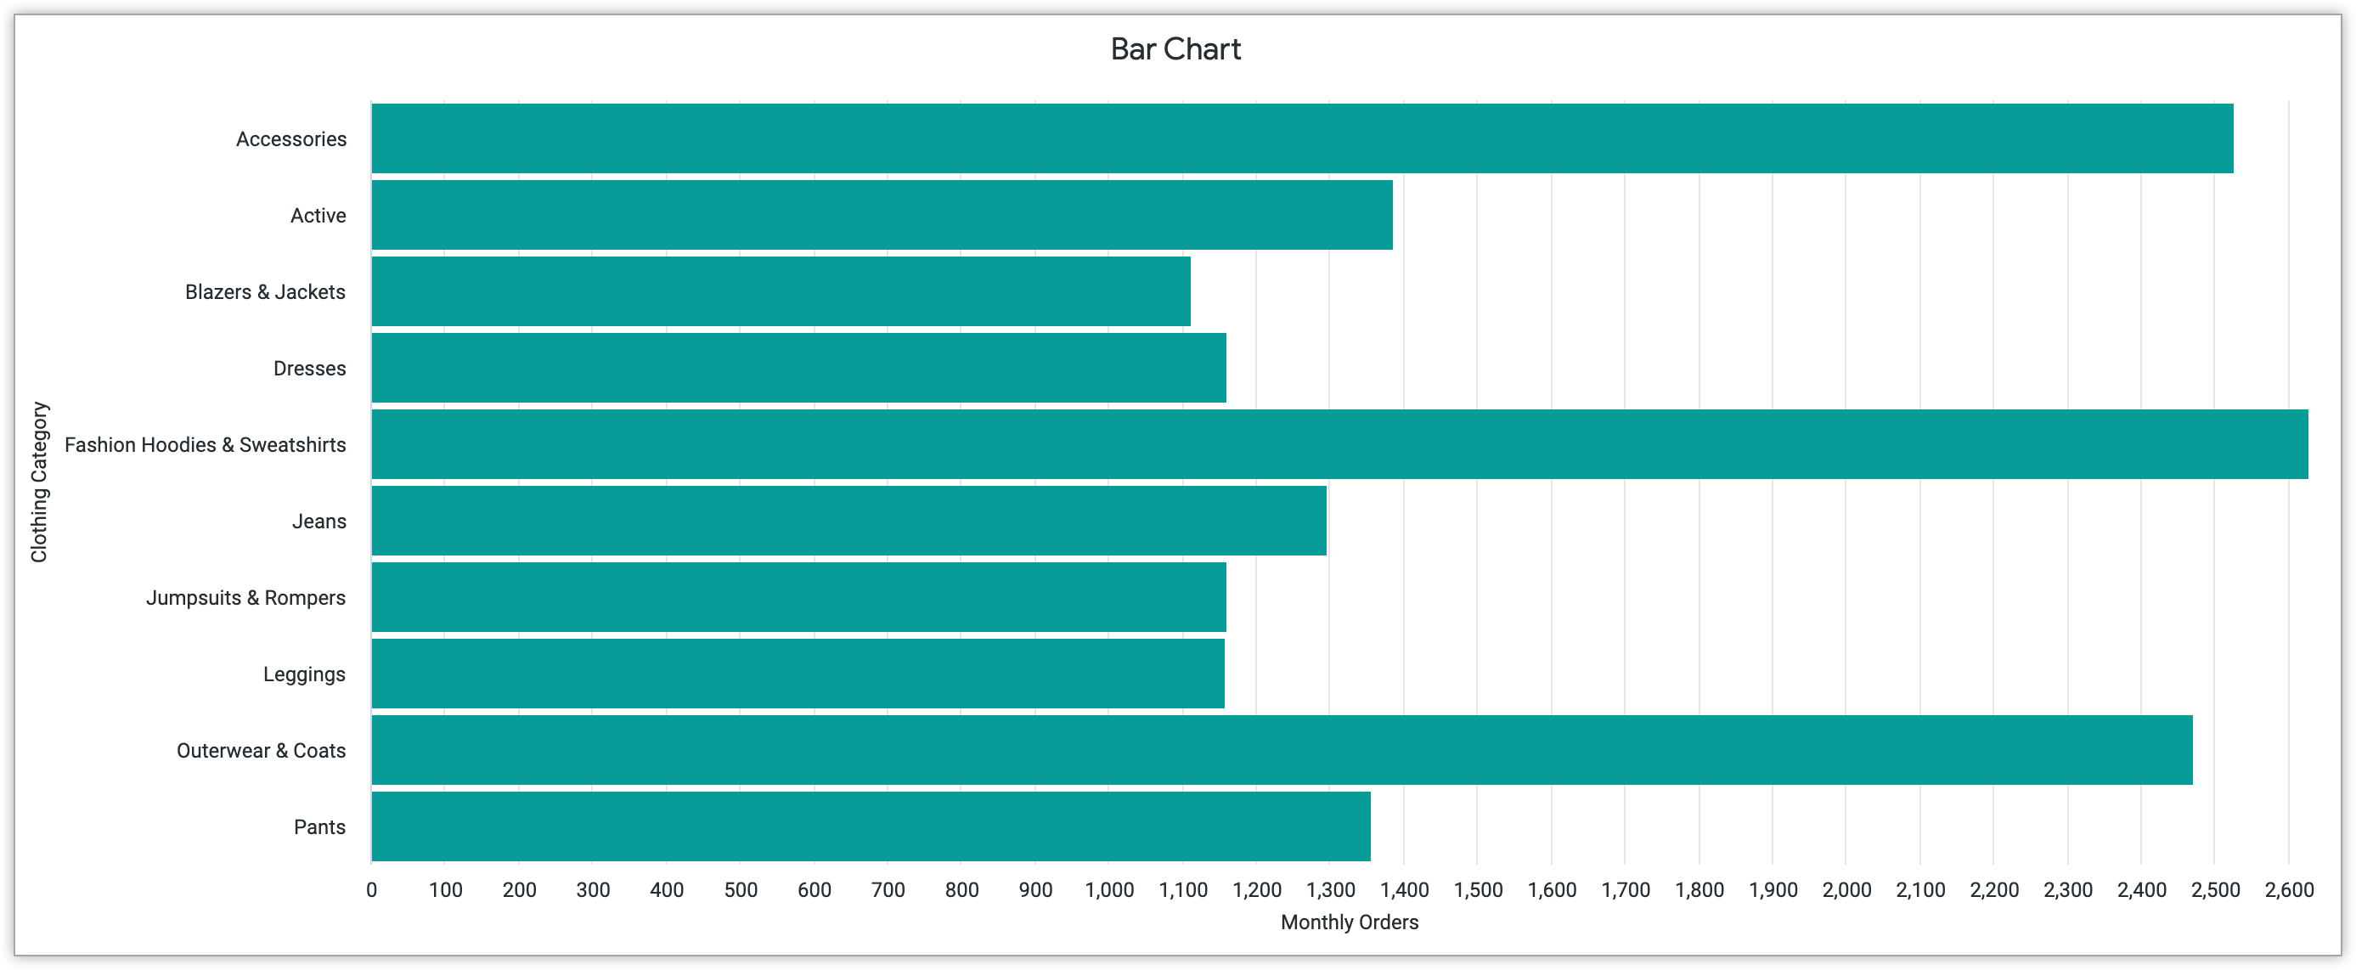Click the Bar Chart title text
The height and width of the screenshot is (970, 2356).
pyautogui.click(x=1178, y=45)
